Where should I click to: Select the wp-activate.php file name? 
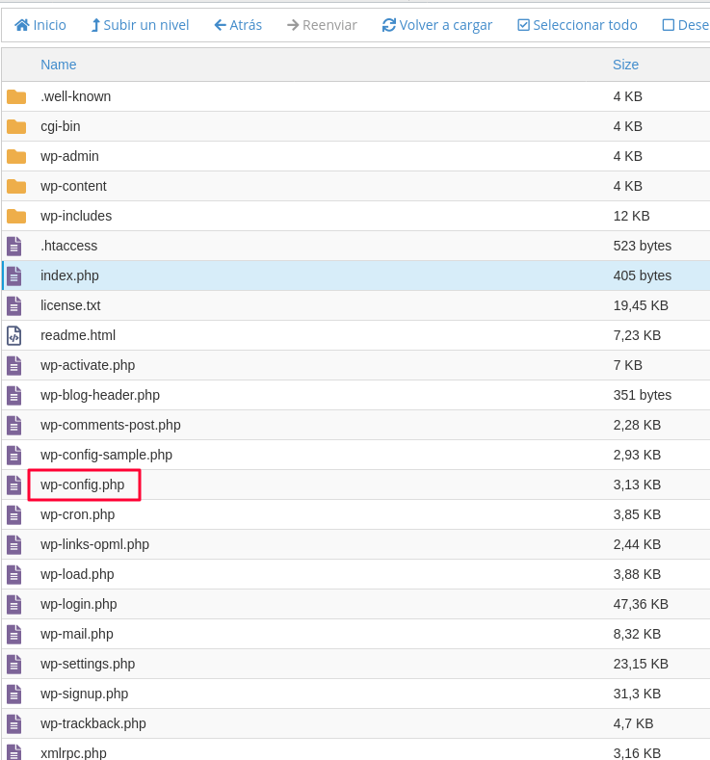tap(88, 365)
